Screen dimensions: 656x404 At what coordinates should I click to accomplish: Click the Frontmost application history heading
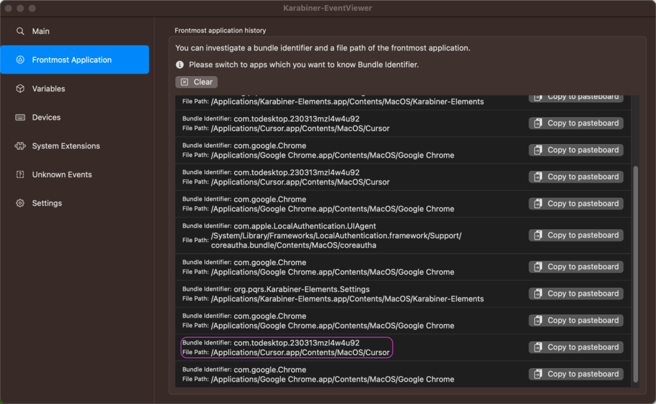pyautogui.click(x=220, y=31)
